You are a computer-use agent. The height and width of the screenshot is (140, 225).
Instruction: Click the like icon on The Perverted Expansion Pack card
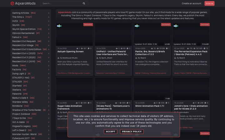click(x=188, y=49)
